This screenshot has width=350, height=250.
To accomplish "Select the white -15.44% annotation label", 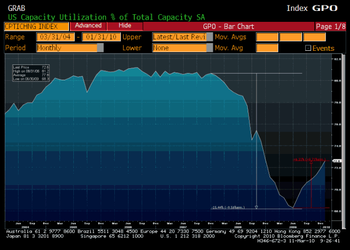I will [x=226, y=207].
